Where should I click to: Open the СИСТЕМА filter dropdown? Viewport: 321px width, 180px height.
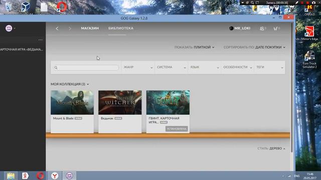(x=172, y=67)
